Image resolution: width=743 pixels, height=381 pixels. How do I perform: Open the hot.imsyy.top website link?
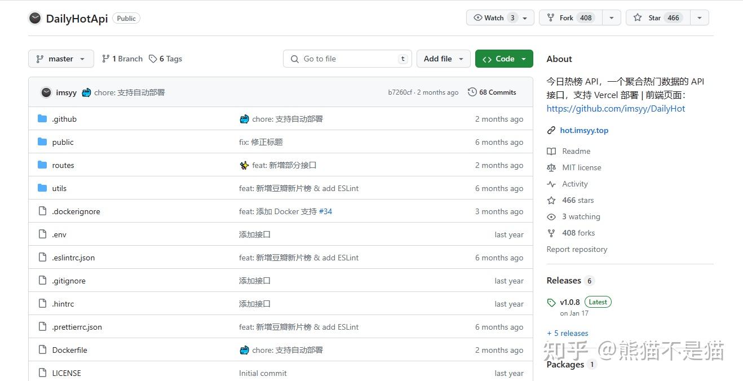[584, 130]
